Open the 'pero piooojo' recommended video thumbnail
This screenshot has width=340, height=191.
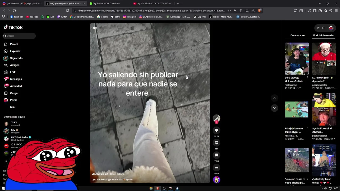click(x=297, y=59)
